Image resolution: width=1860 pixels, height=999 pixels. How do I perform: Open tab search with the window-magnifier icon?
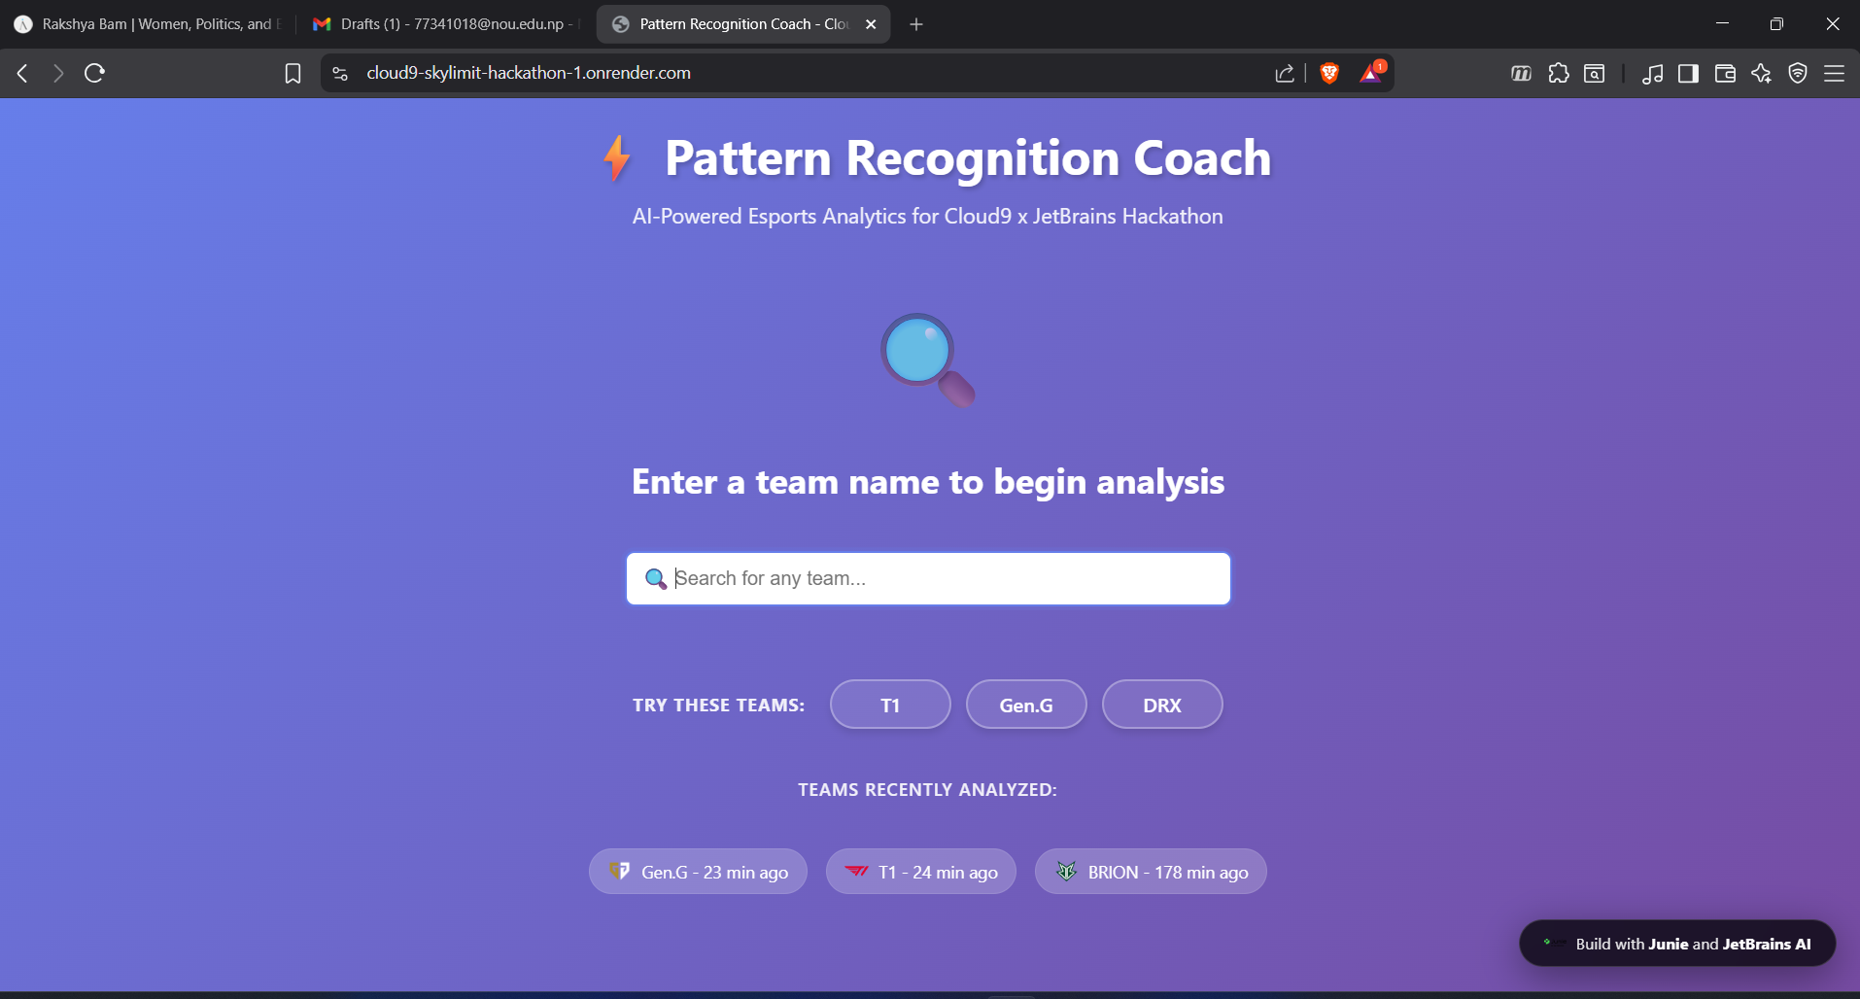(1593, 73)
